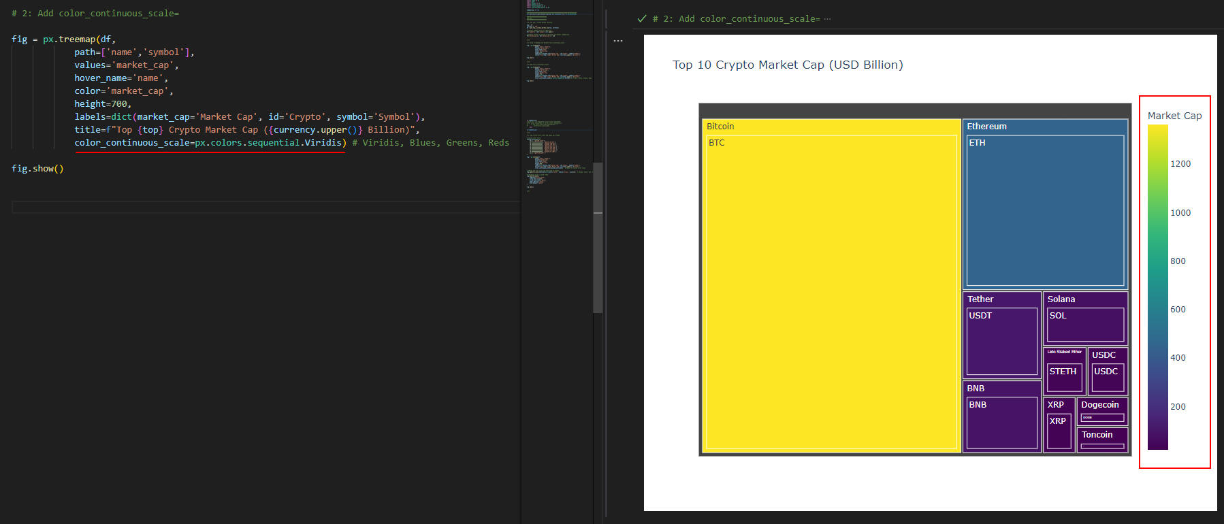Viewport: 1224px width, 524px height.
Task: Click the Toncoin tile
Action: (x=1102, y=440)
